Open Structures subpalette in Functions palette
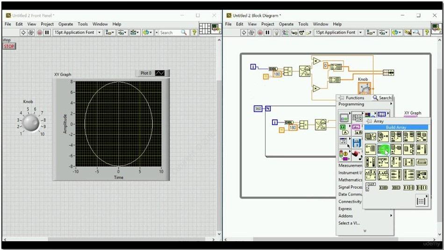Viewport: 444px width, 250px height. tap(344, 117)
